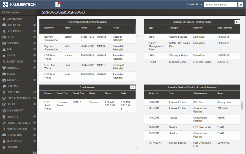246x154 pixels.
Task: Click the JHAs warning triangle icon
Action: pos(4,49)
